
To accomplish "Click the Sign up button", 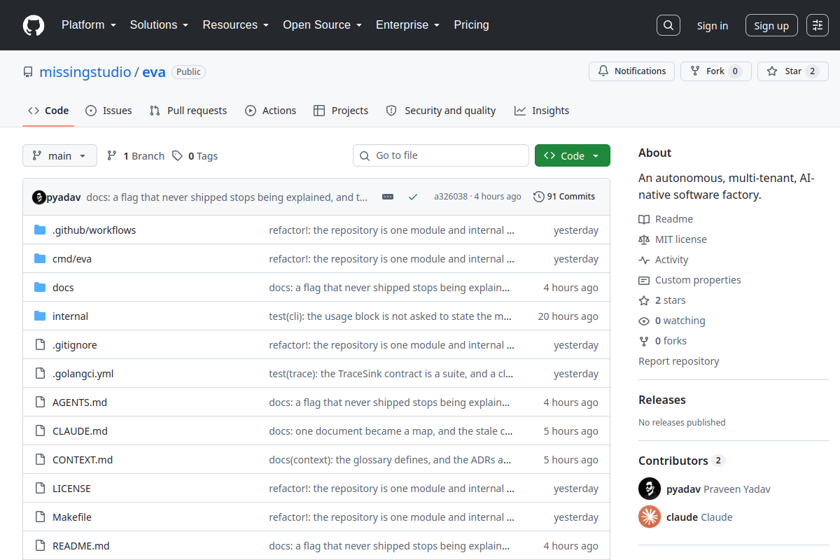I will pos(771,26).
